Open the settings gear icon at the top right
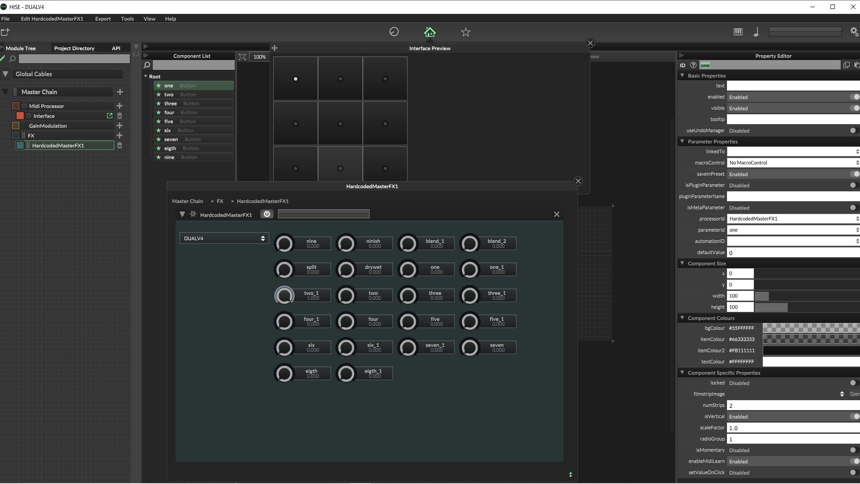The width and height of the screenshot is (860, 484). 854,32
